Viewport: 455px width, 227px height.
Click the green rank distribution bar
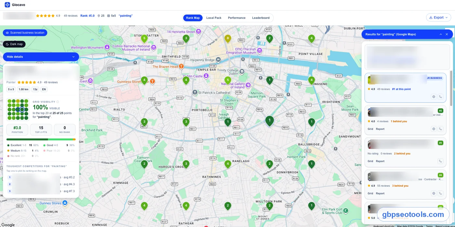[x=41, y=140]
